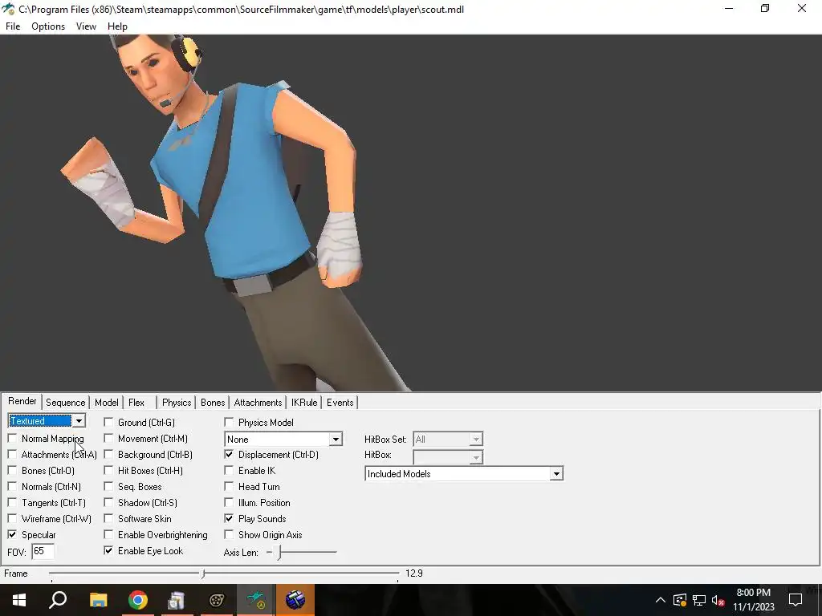Enable Head Turn checkbox
This screenshot has height=616, width=822.
point(229,487)
